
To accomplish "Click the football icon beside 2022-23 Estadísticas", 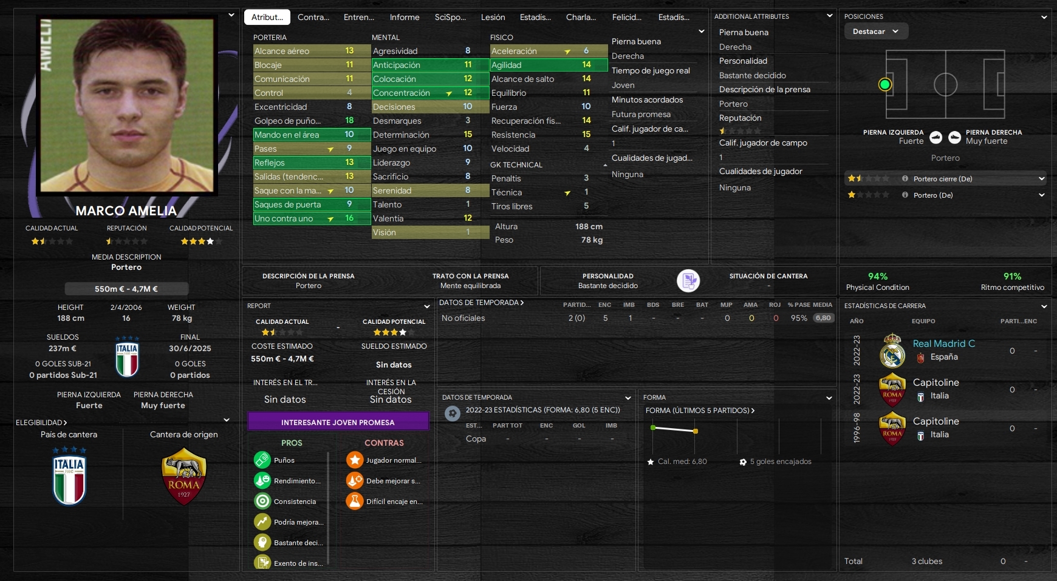I will click(452, 414).
